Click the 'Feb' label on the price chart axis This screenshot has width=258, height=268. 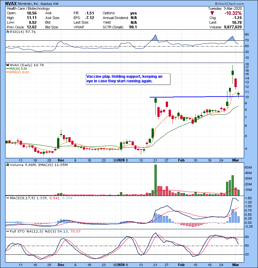[x=181, y=160]
